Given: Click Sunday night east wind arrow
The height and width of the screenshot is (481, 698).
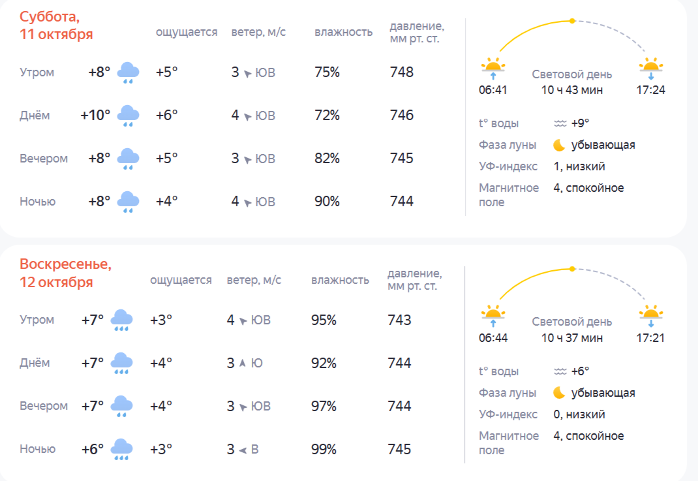Looking at the screenshot, I should coord(242,450).
